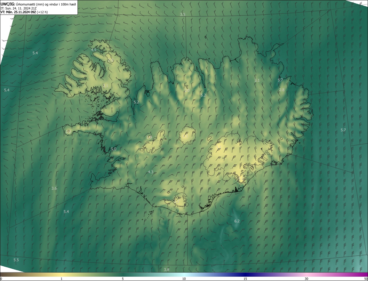Click the 3.5 value label on the map
The height and width of the screenshot is (281, 368).
pos(183,14)
